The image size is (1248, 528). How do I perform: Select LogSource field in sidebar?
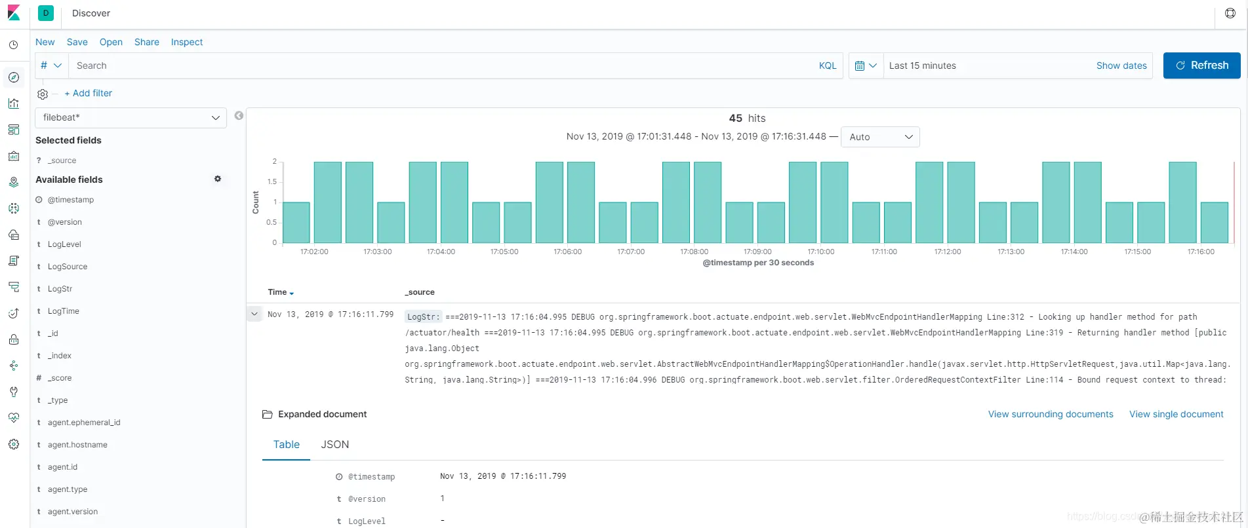coord(67,267)
